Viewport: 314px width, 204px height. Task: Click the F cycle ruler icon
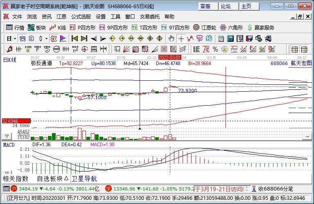point(37,49)
